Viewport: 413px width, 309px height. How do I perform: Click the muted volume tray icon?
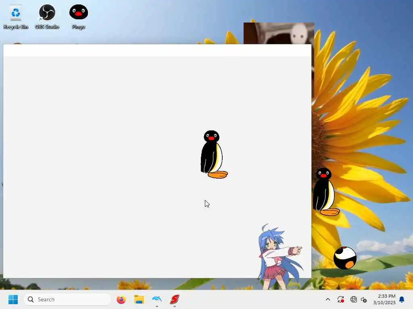(364, 299)
